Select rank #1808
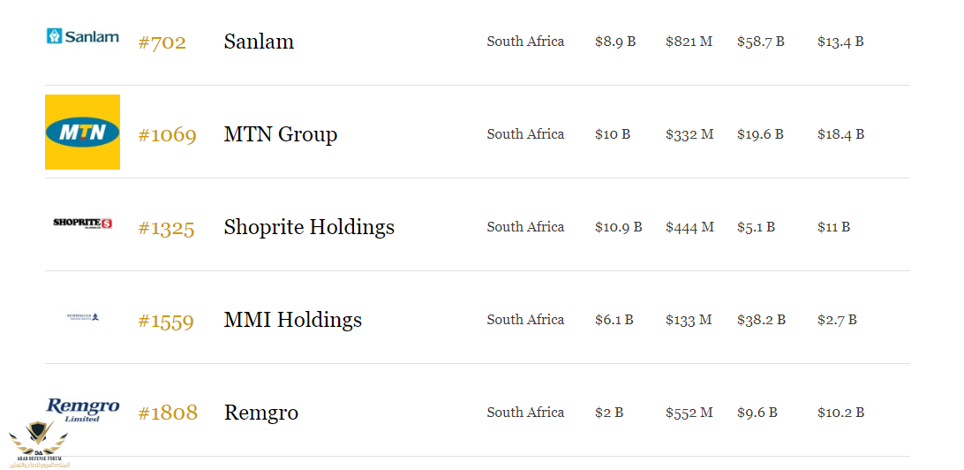This screenshot has width=964, height=470. coord(168,413)
